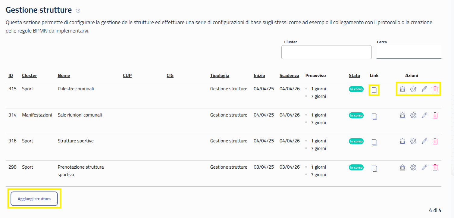Open building icon for Prenotazione struttura sportiva
This screenshot has width=454, height=218.
(x=402, y=167)
